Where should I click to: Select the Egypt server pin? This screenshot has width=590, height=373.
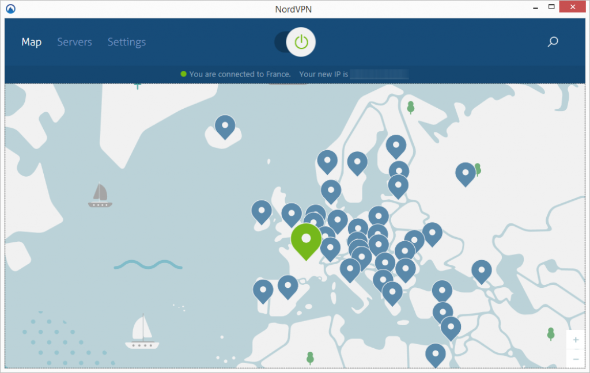coord(436,356)
